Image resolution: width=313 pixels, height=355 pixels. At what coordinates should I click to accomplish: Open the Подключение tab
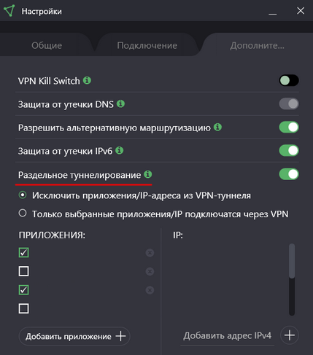pyautogui.click(x=147, y=45)
